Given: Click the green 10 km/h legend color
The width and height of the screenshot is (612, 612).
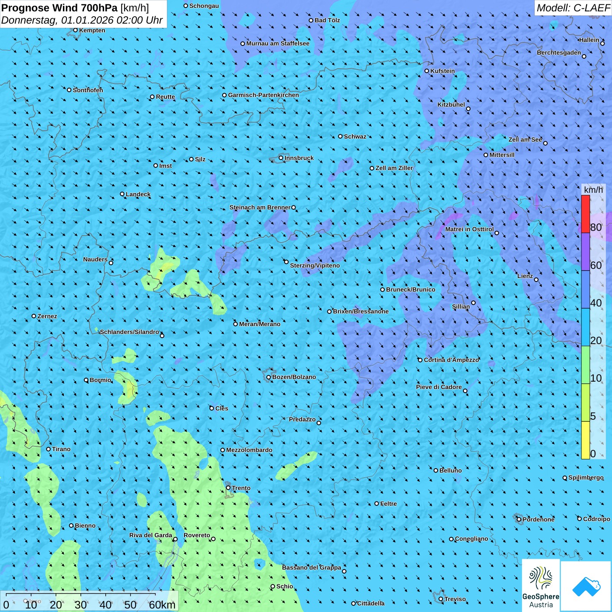Looking at the screenshot, I should 585,365.
